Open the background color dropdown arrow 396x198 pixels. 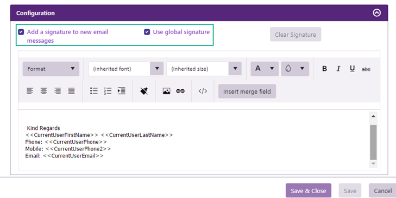pos(302,68)
